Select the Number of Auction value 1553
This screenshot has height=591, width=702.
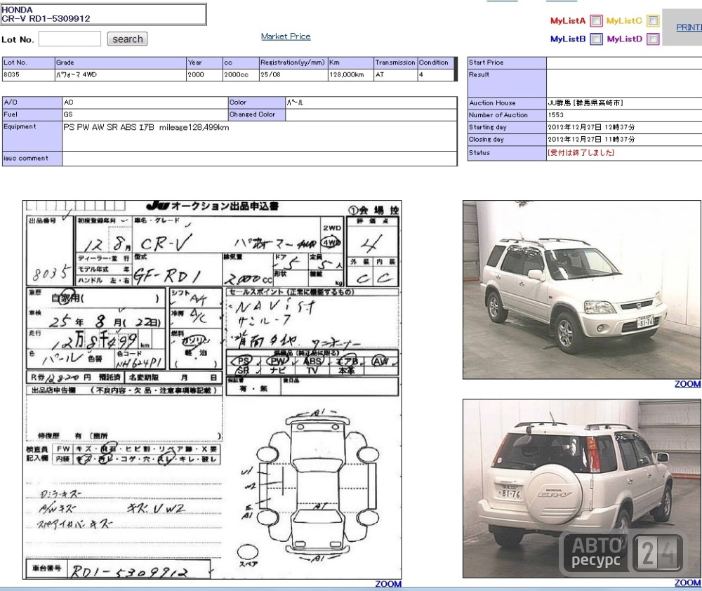click(555, 115)
